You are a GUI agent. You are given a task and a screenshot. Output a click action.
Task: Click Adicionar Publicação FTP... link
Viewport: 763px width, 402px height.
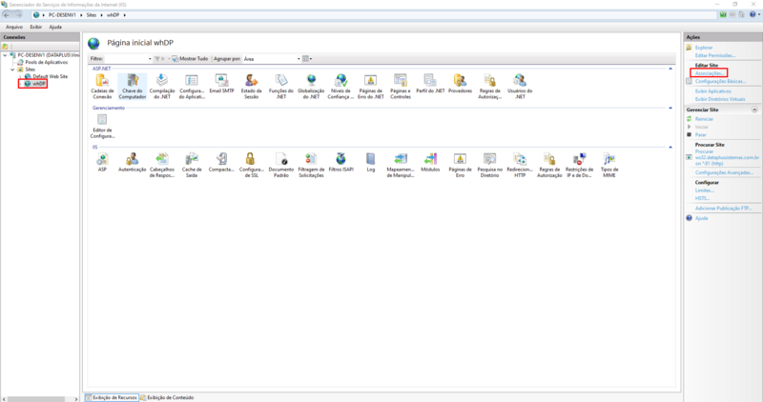tap(724, 208)
